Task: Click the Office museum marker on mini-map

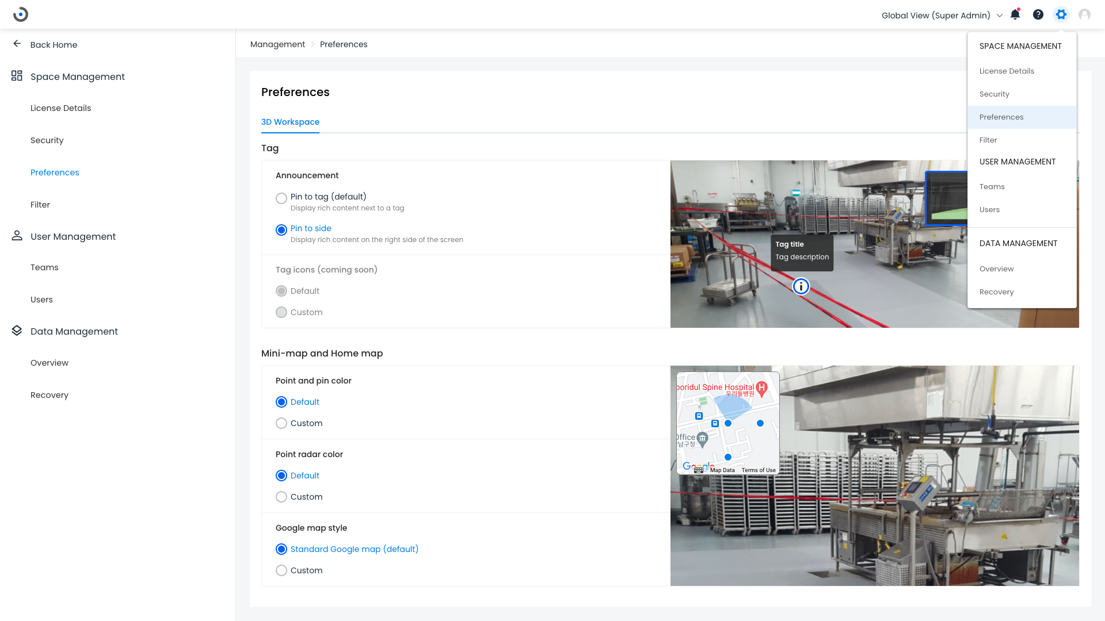Action: coord(702,439)
